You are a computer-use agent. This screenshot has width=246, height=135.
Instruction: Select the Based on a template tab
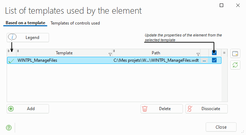tap(26, 23)
